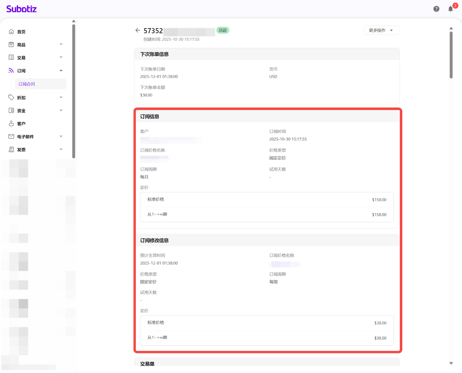Go to 首页 in the sidebar
This screenshot has height=373, width=462.
point(21,32)
